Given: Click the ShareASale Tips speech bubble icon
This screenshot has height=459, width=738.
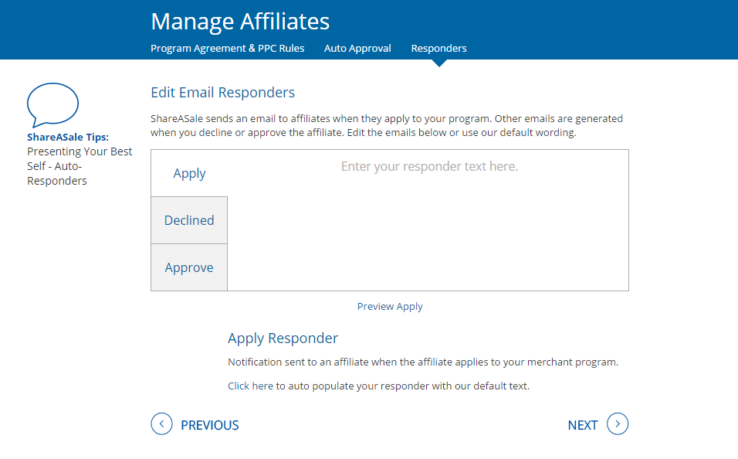Looking at the screenshot, I should 52,105.
